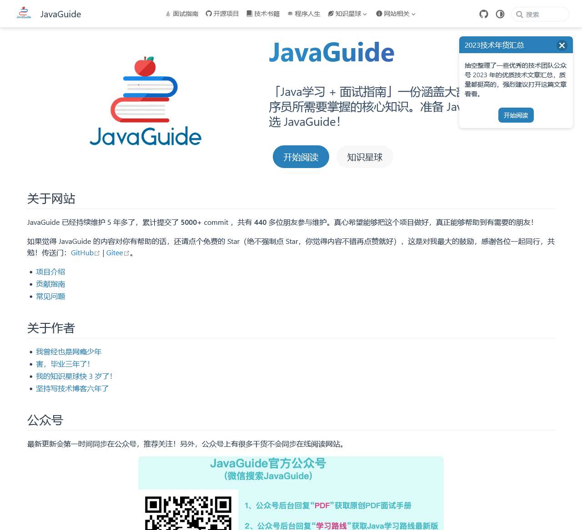Click the blue 开始阅读 hero button

[x=301, y=157]
